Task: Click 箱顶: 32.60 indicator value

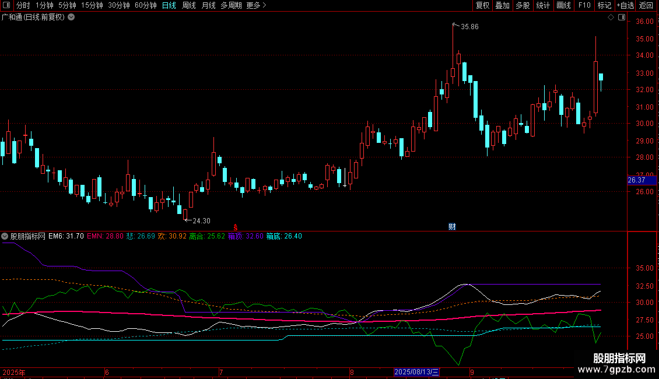Action: pos(246,236)
